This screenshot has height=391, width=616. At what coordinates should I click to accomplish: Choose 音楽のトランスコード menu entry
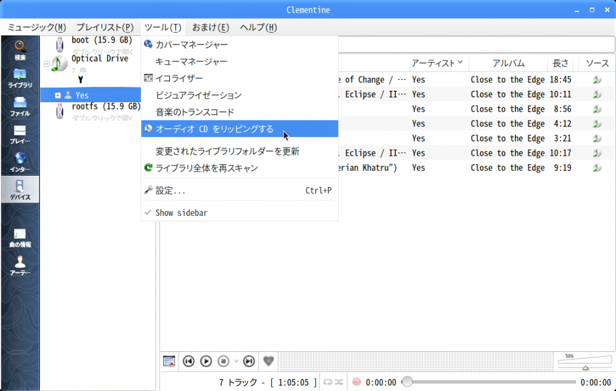pos(239,112)
